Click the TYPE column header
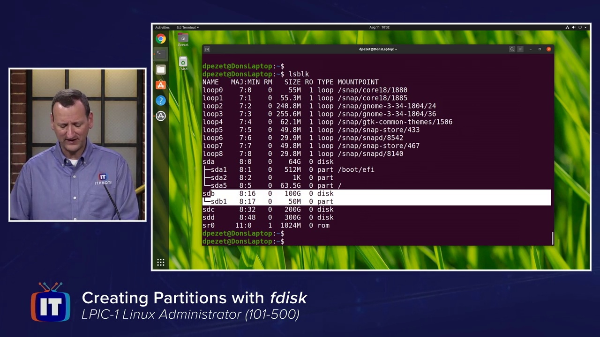Image resolution: width=600 pixels, height=337 pixels. tap(325, 82)
